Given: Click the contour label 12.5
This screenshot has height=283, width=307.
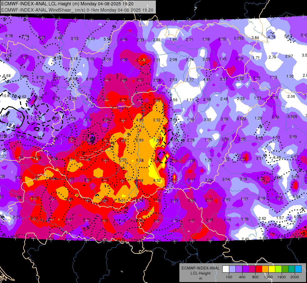Looking at the screenshot, I should (x=11, y=125).
